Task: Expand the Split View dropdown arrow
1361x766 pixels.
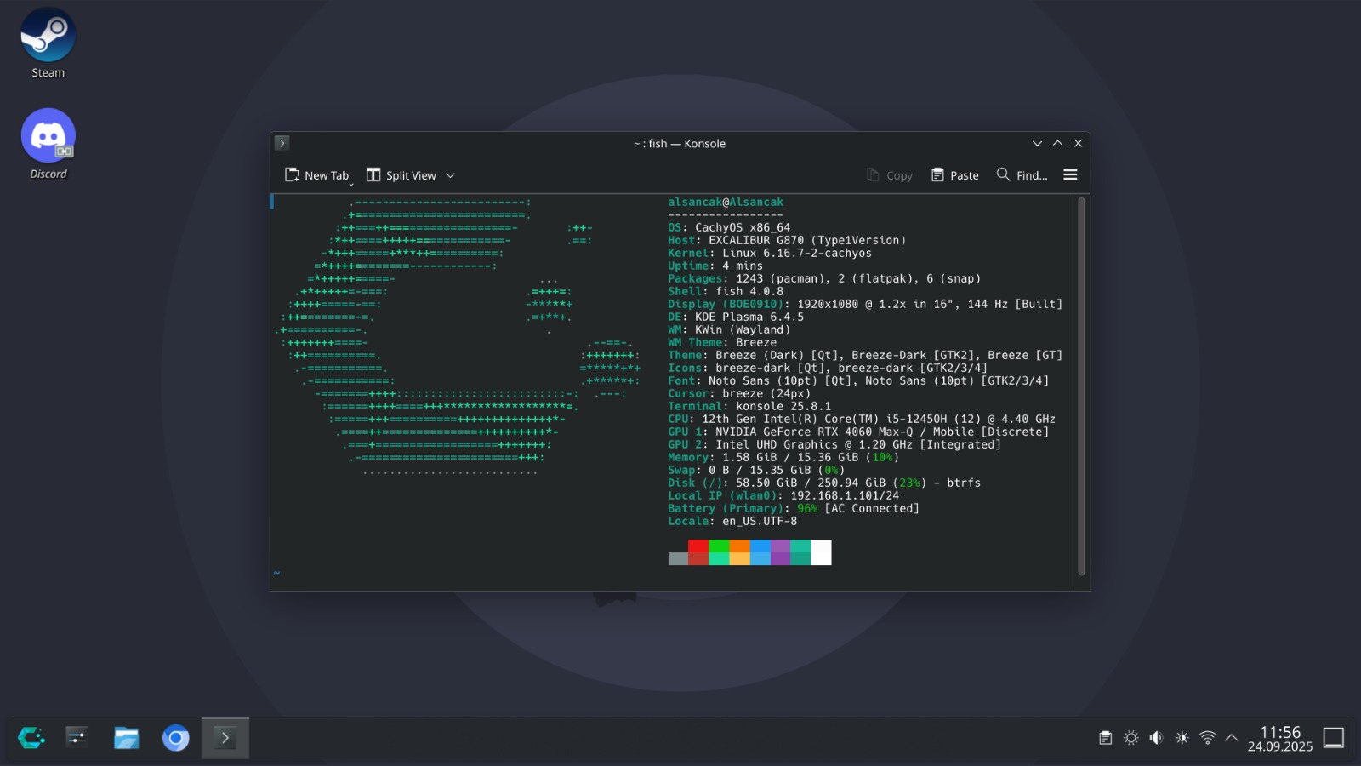Action: (x=451, y=175)
